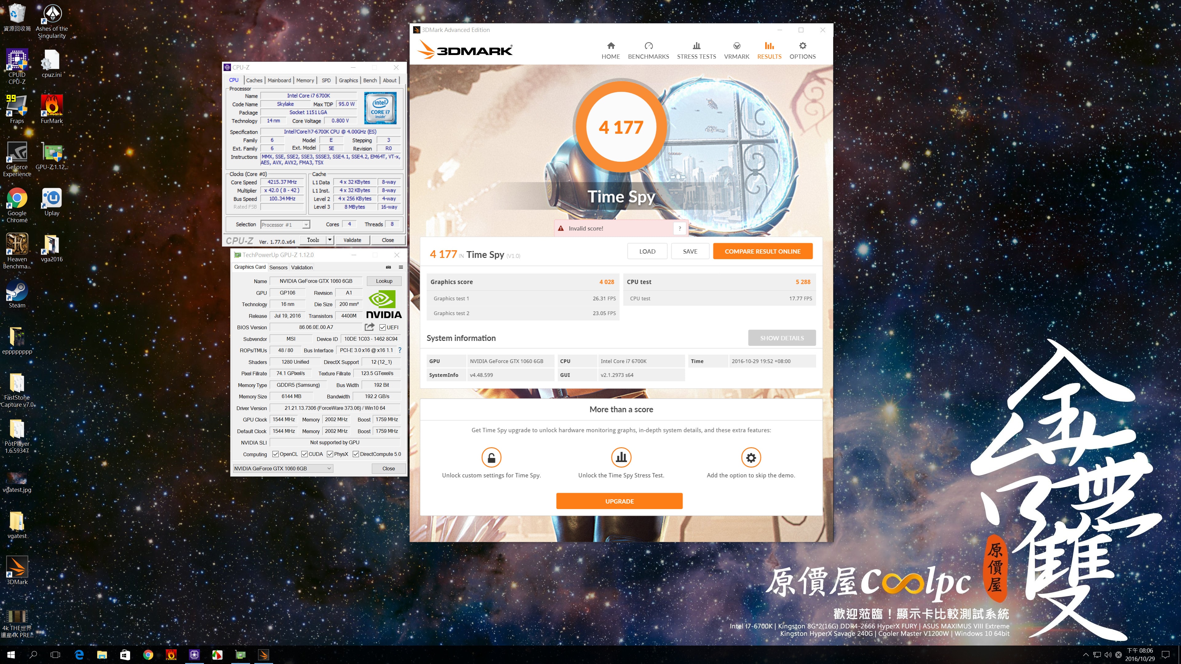
Task: Open the 3DMark HOME section
Action: pos(610,50)
